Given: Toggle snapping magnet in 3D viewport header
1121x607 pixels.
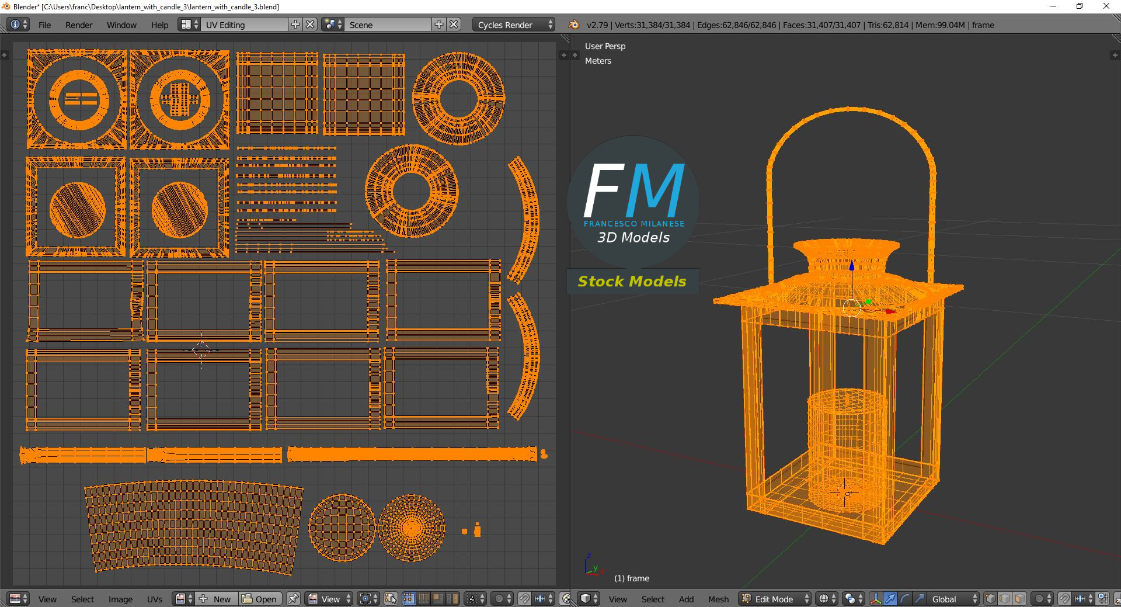Looking at the screenshot, I should pos(1064,599).
